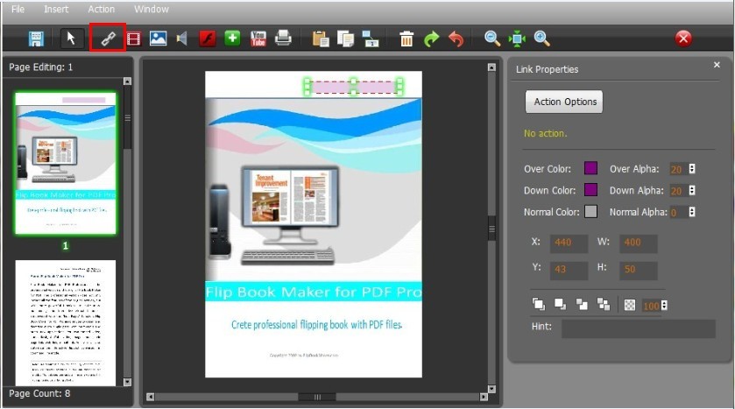The image size is (735, 409).
Task: Open the Insert menu
Action: 56,9
